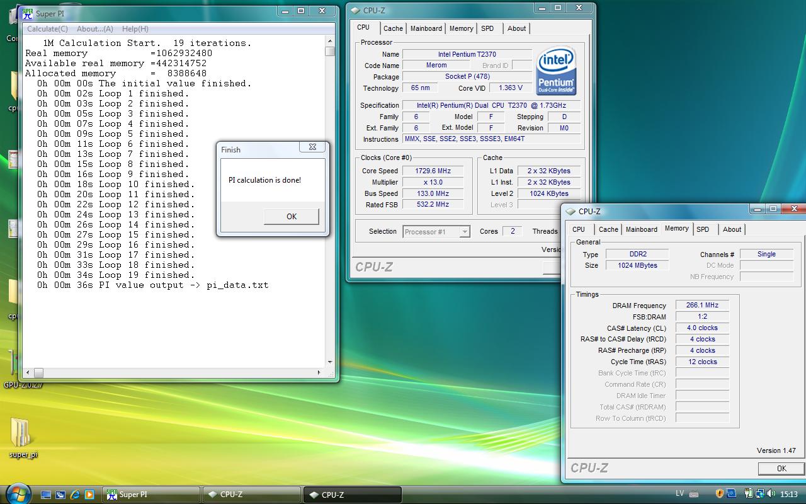The image size is (806, 504).
Task: Launch Windows Media Player from quick launch
Action: pyautogui.click(x=89, y=495)
